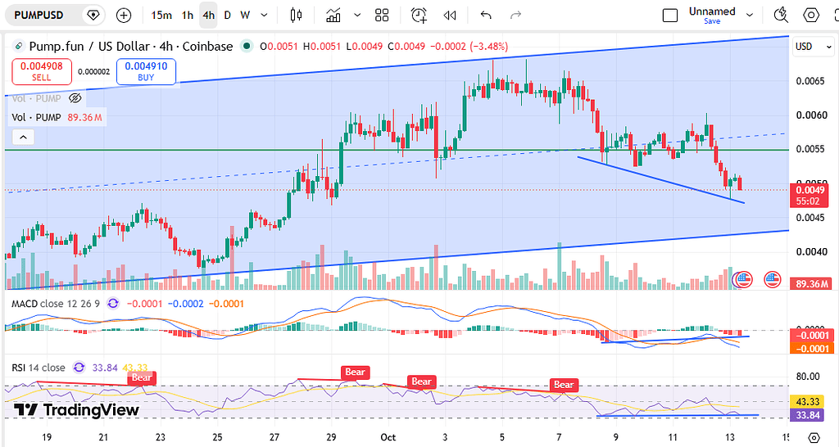Switch to the 15m timeframe
839x447 pixels.
(x=161, y=15)
